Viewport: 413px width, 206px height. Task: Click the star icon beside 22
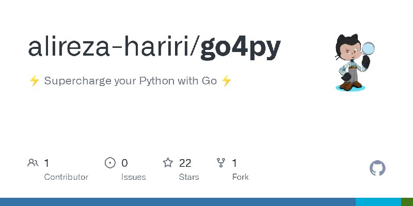click(168, 163)
